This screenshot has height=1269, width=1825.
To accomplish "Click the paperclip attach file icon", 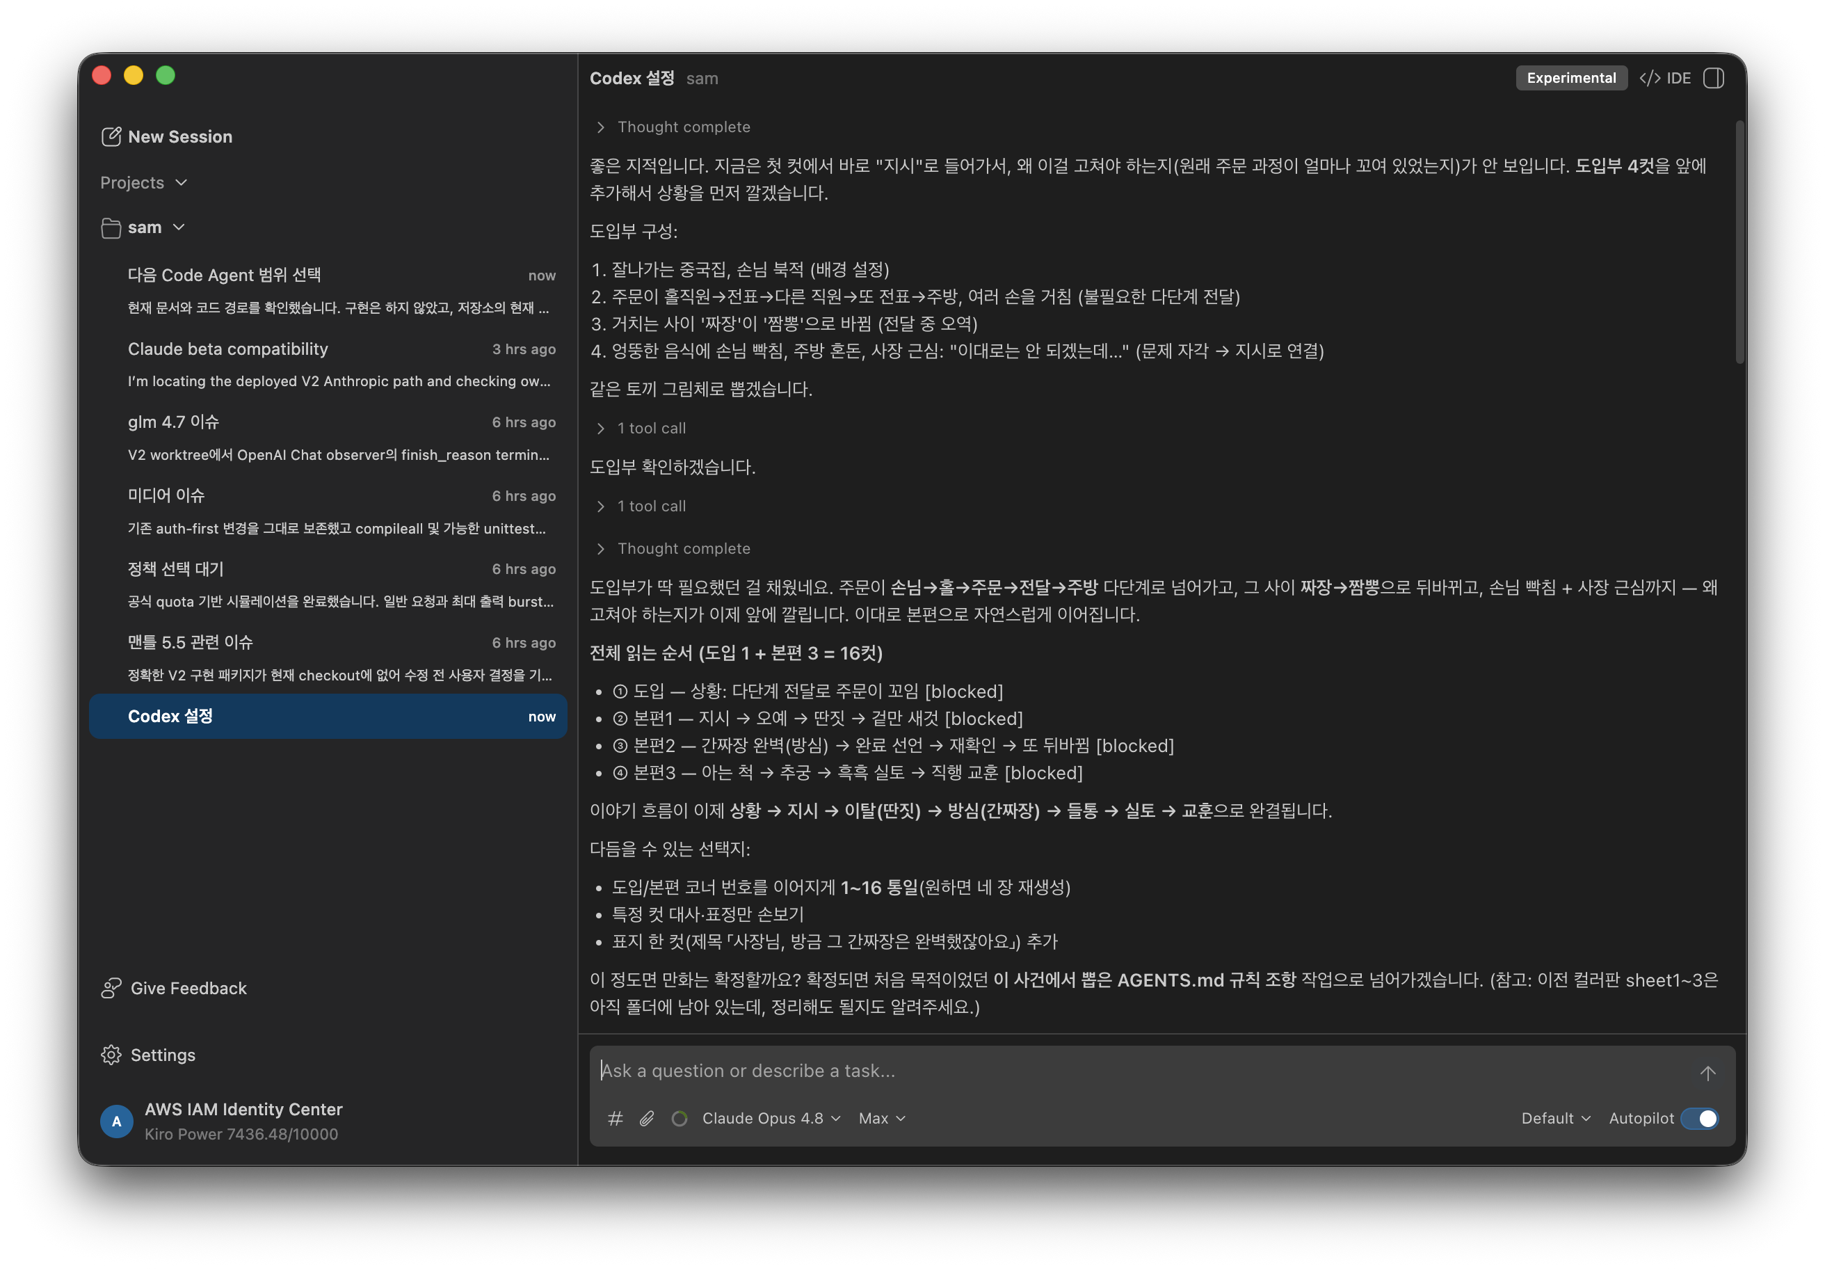I will 647,1118.
